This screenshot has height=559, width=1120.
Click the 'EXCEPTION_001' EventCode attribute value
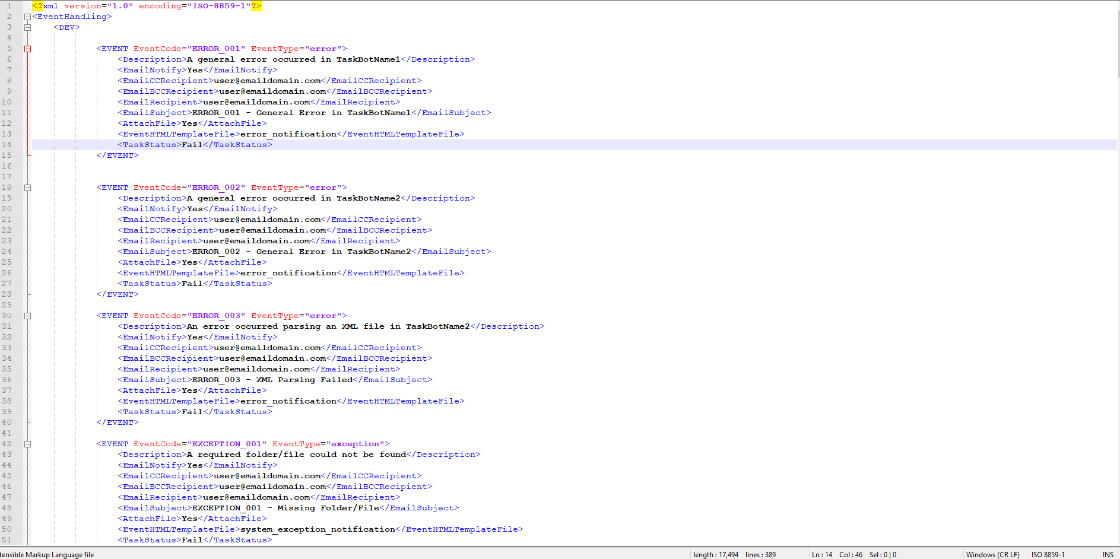pos(227,444)
